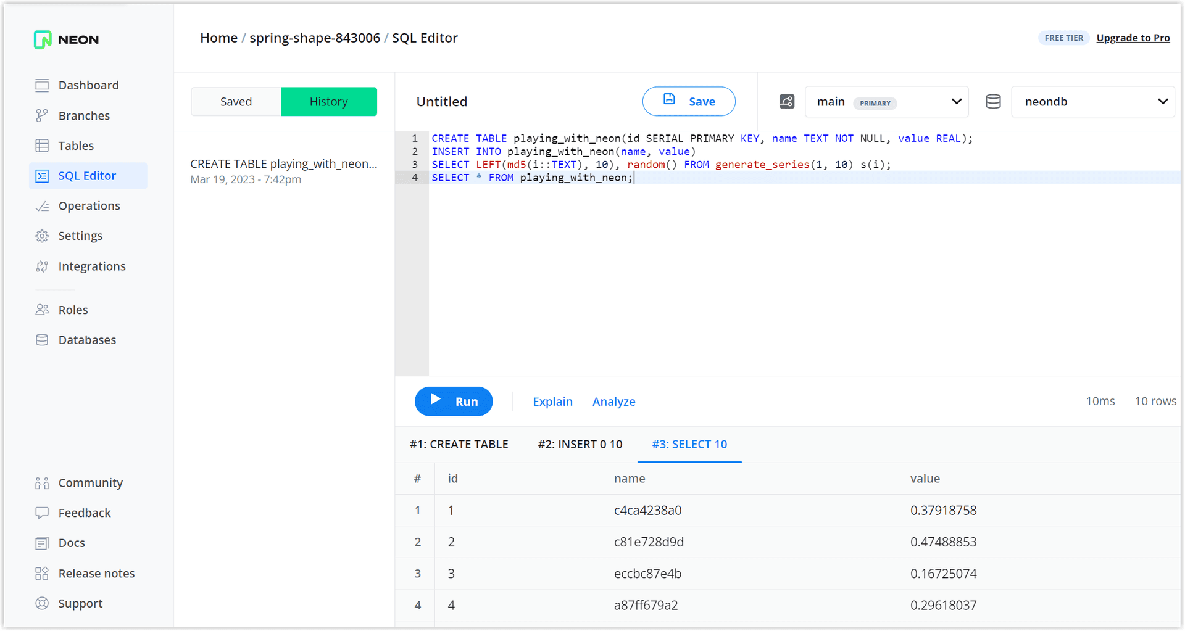Click the database icon beside neondb selector
The height and width of the screenshot is (631, 1185).
(993, 102)
